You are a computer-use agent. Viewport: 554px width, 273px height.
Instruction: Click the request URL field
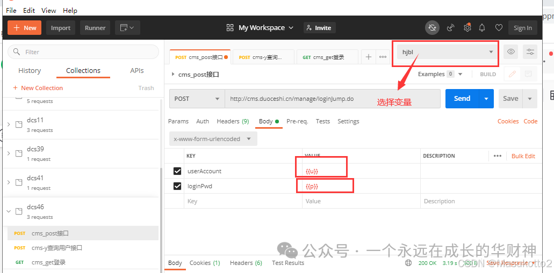[x=333, y=98]
